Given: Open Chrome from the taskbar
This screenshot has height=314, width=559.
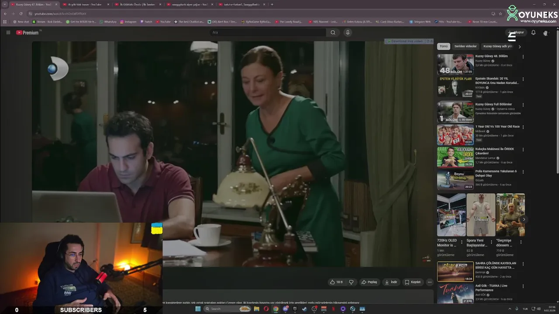Looking at the screenshot, I should (276, 309).
